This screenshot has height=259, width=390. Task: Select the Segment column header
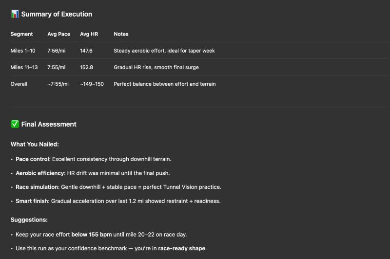coord(22,34)
